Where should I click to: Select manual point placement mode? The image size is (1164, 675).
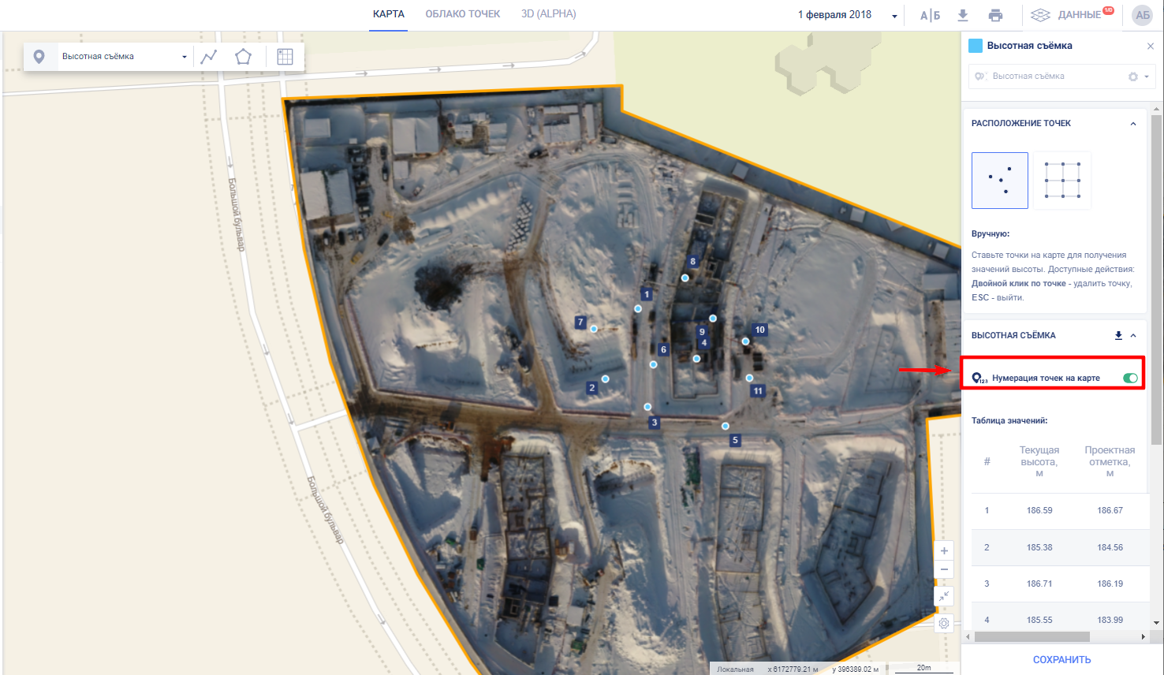point(999,181)
